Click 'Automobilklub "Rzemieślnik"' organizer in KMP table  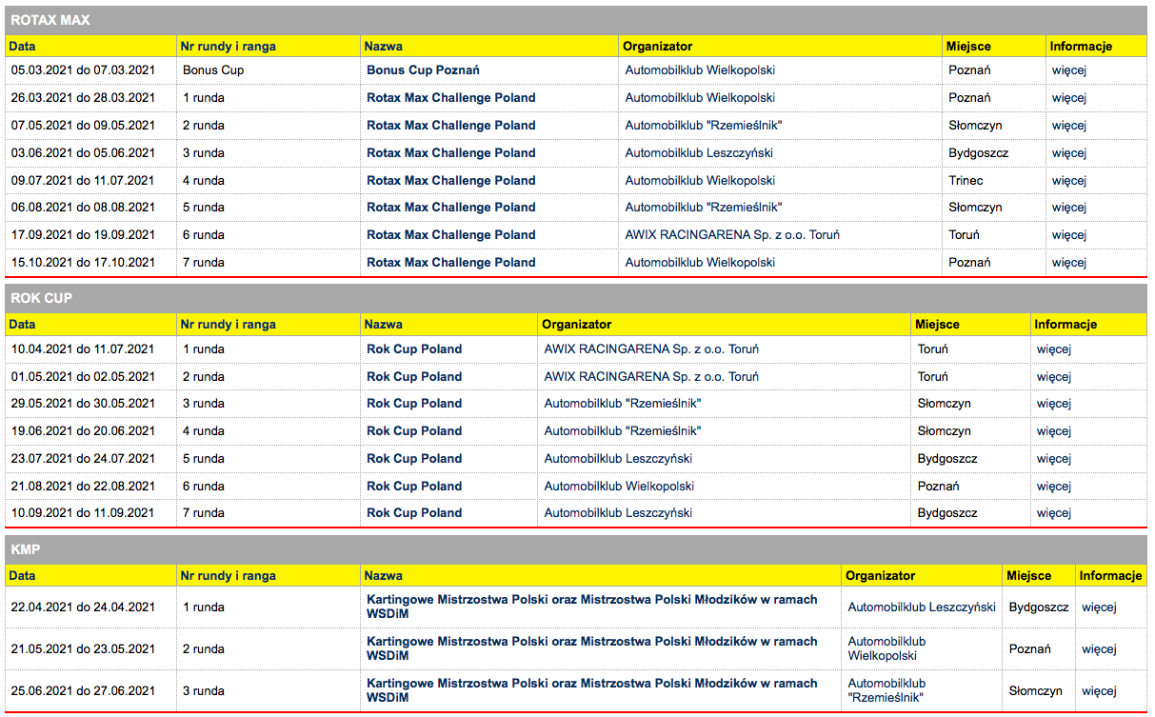point(886,690)
